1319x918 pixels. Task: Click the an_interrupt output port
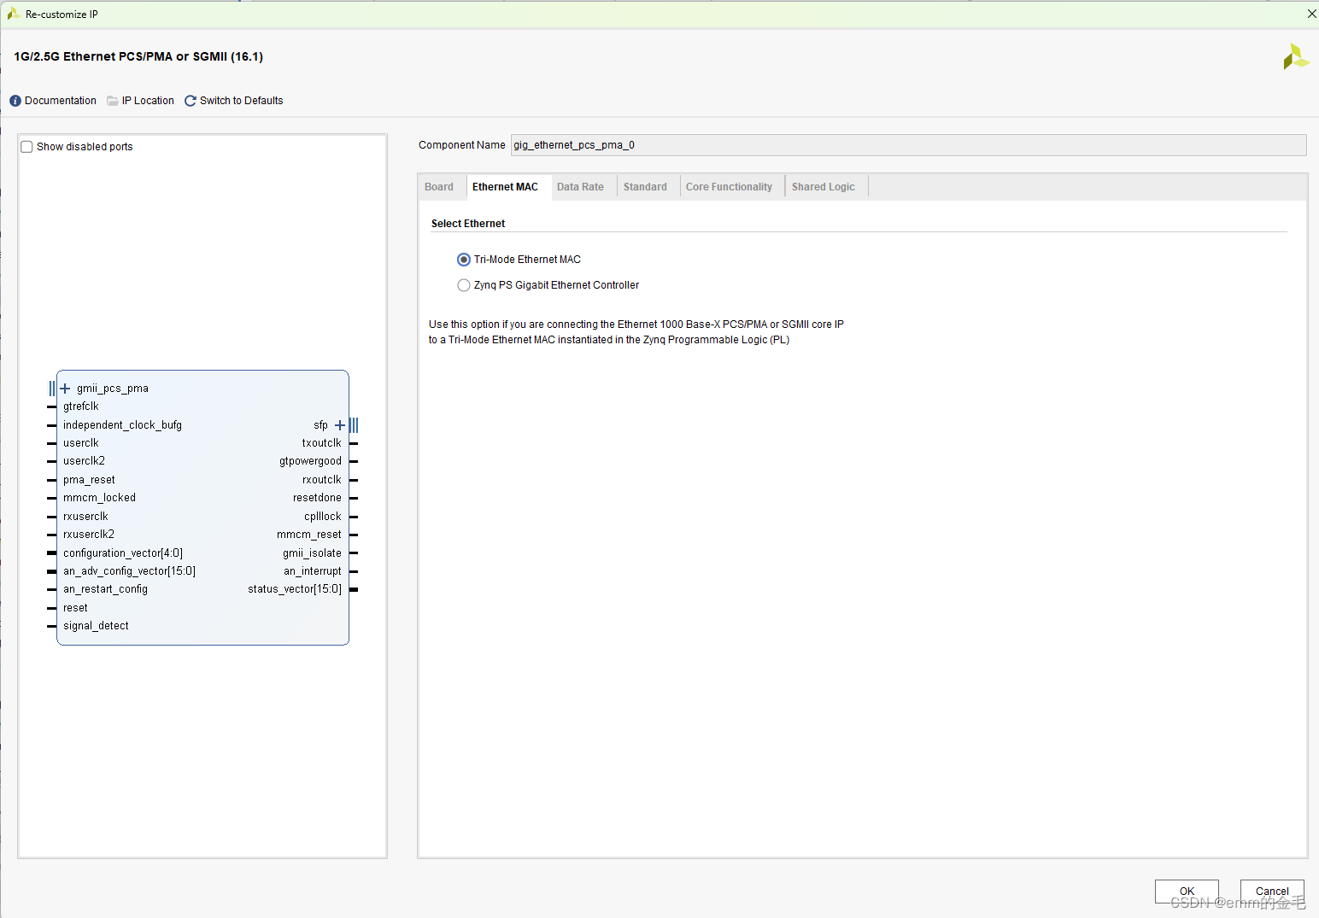click(x=313, y=571)
